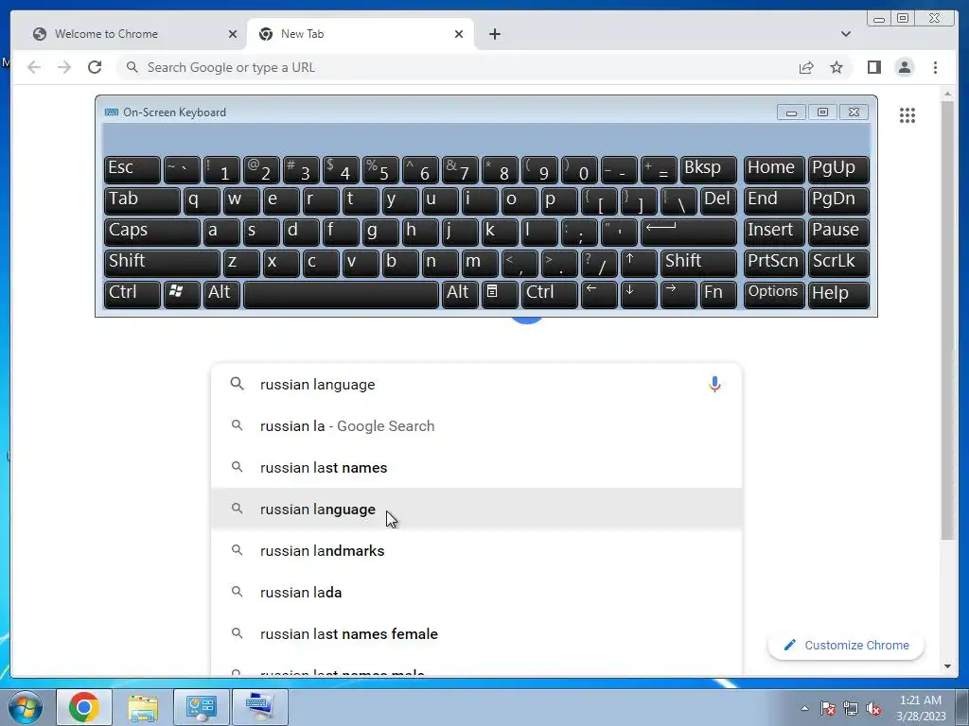Tap the Tab key on On-Screen Keyboard
Viewport: 969px width, 726px height.
(x=142, y=200)
